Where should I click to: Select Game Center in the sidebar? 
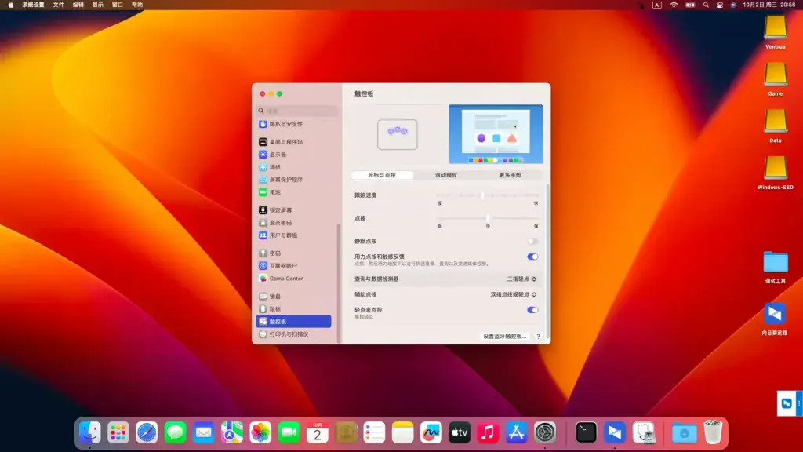coord(293,279)
